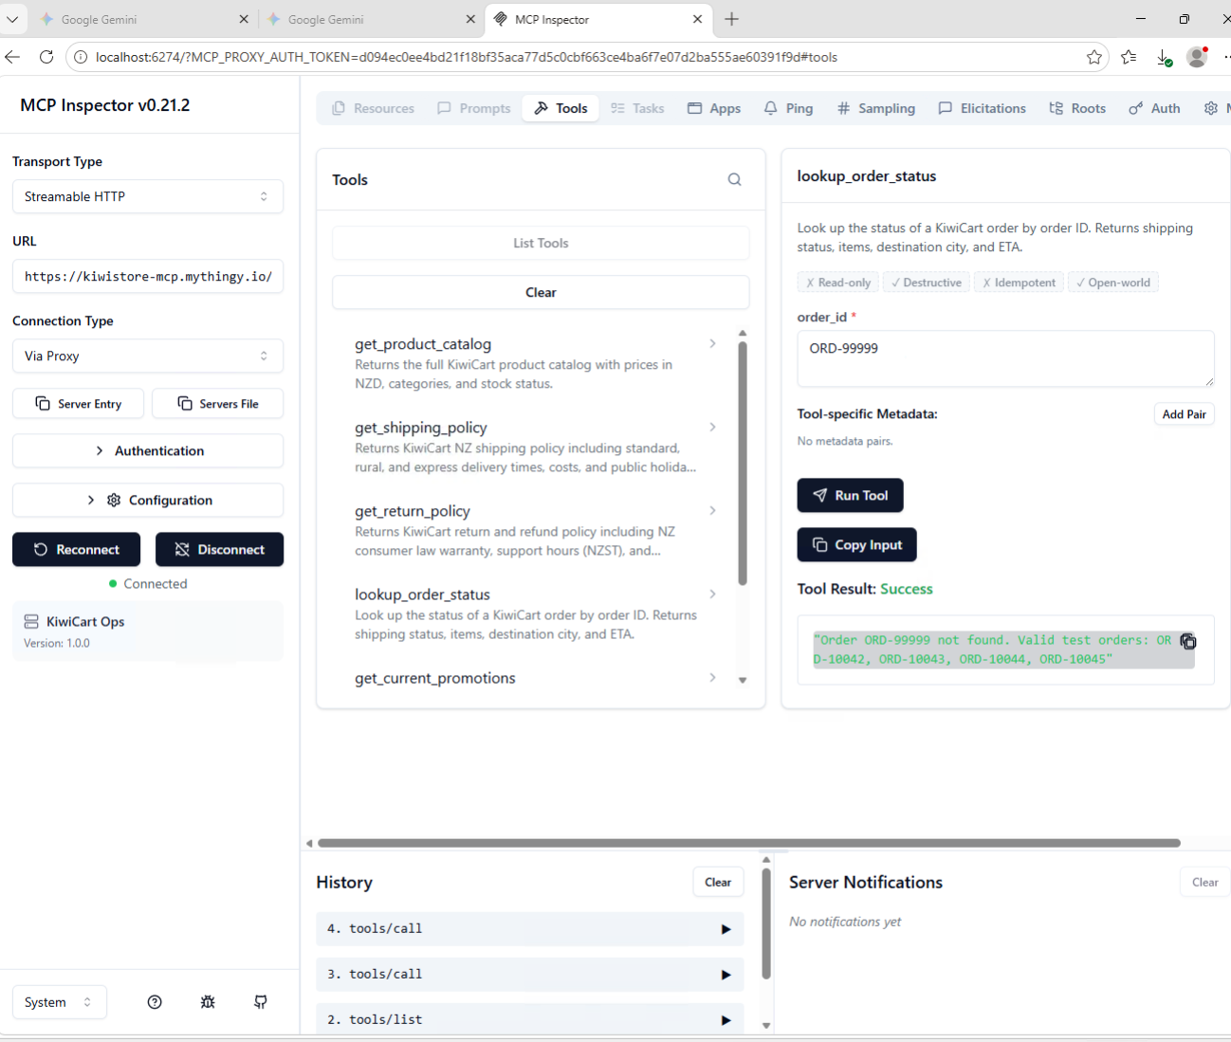Click the tool result output text
The width and height of the screenshot is (1231, 1042).
click(992, 649)
